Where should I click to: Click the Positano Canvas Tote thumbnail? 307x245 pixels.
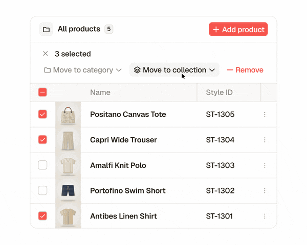click(x=68, y=114)
